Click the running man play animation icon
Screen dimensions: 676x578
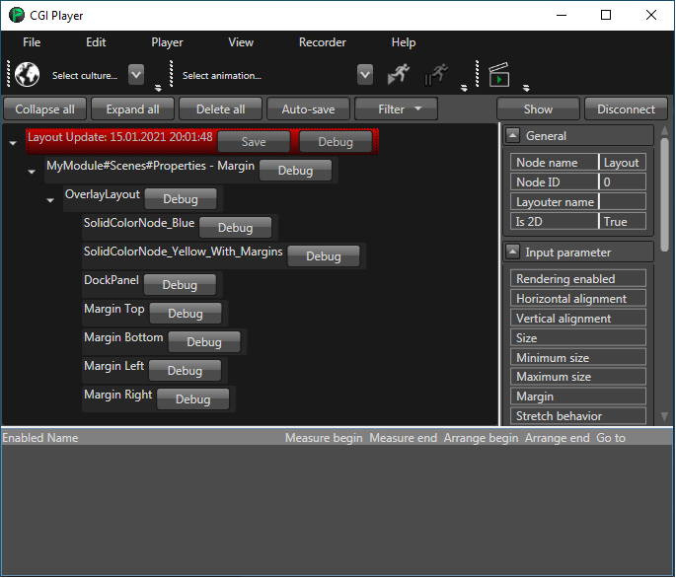point(399,74)
